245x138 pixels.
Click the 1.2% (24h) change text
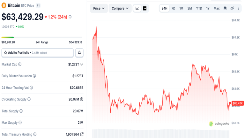[x=57, y=17]
